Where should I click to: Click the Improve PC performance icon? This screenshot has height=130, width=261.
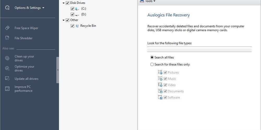pyautogui.click(x=7, y=89)
